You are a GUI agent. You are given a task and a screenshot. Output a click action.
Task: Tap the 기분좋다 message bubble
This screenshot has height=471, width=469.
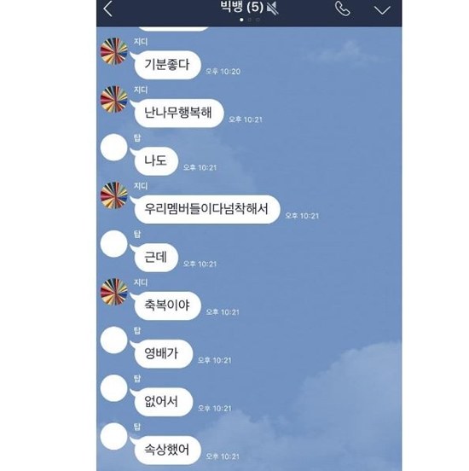[167, 65]
